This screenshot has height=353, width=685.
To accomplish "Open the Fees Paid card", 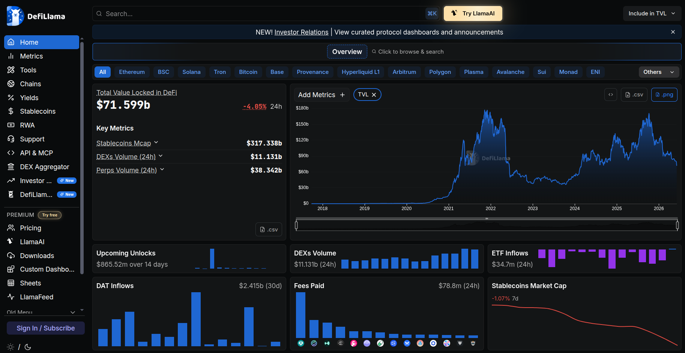I will pyautogui.click(x=387, y=314).
